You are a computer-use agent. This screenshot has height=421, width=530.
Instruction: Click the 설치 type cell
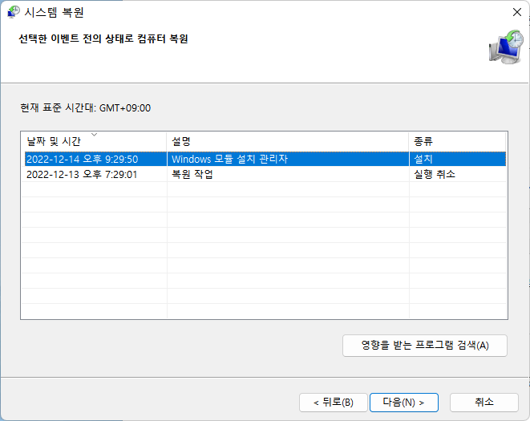click(x=423, y=159)
